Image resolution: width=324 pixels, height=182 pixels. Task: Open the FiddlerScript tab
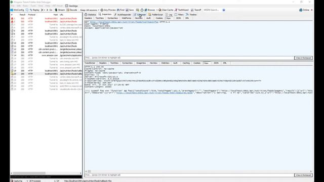pos(156,15)
